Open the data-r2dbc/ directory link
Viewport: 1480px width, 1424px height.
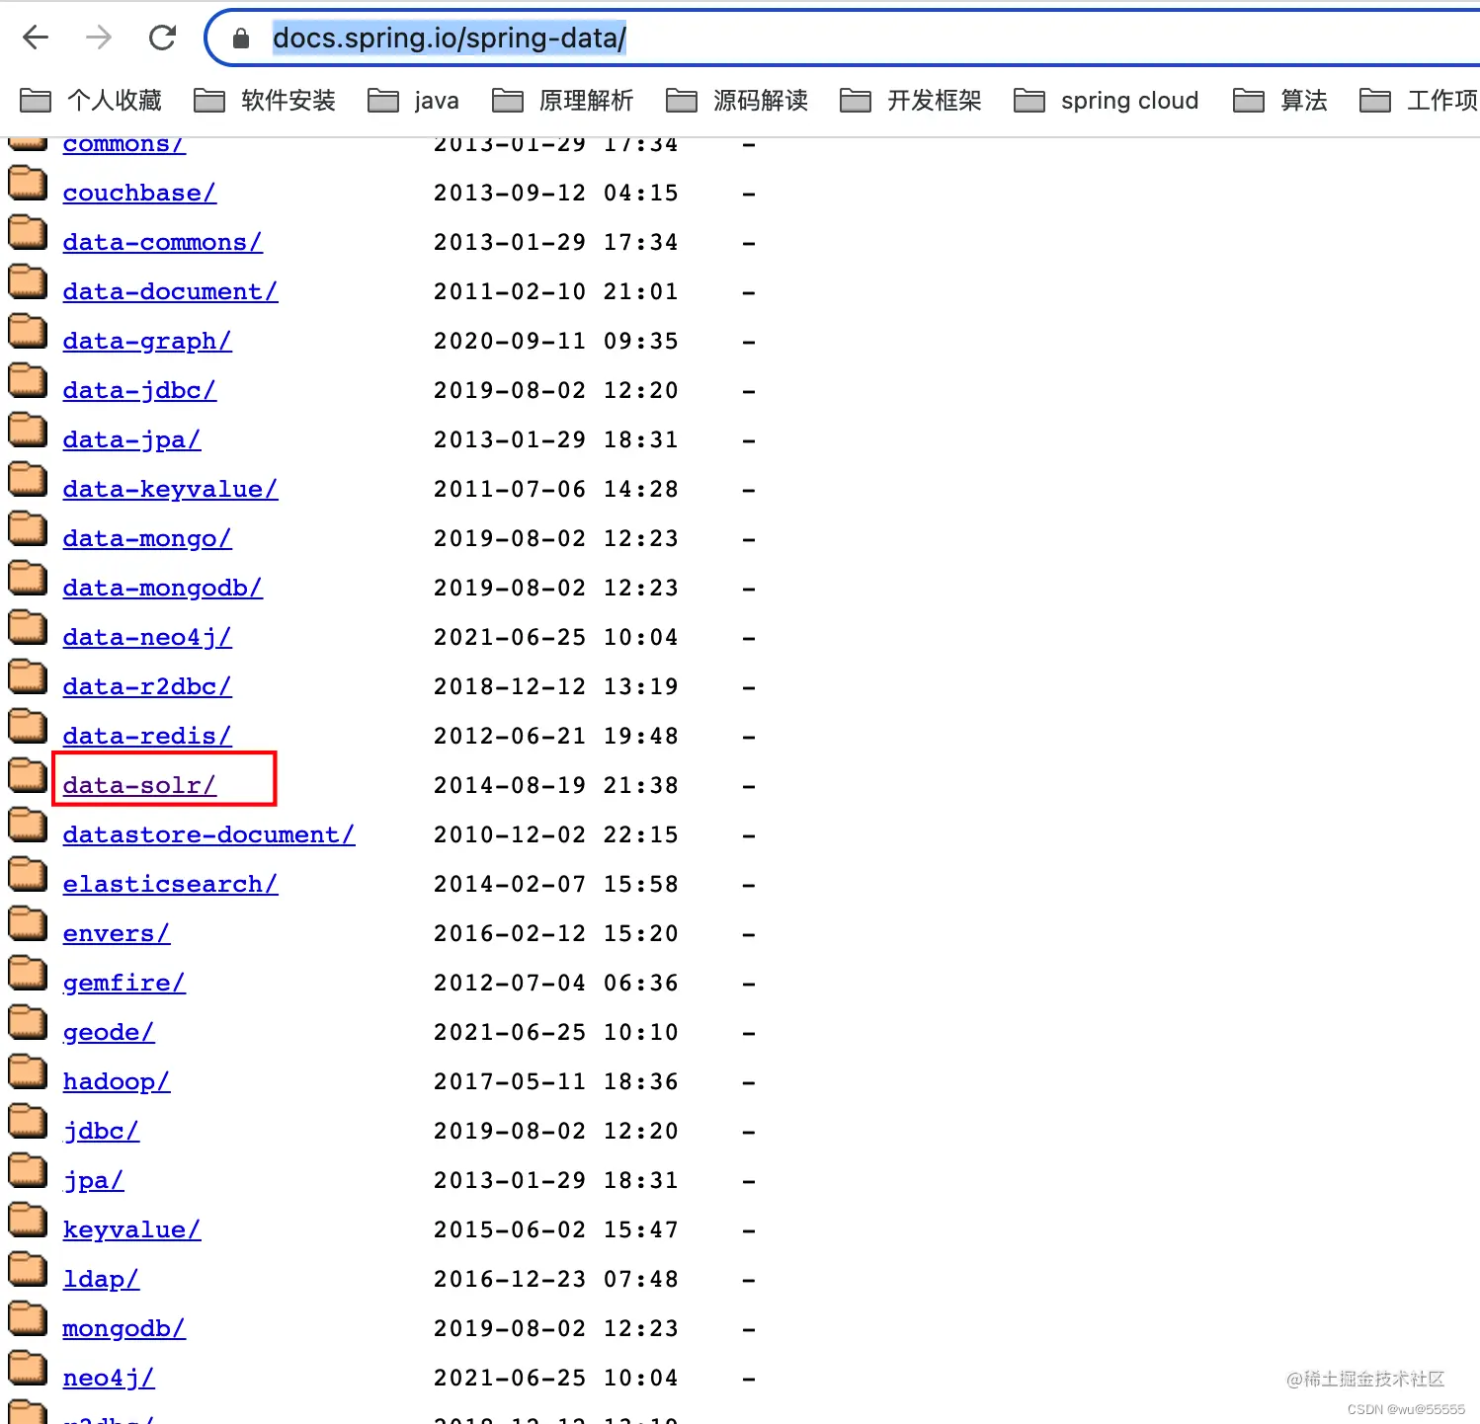pos(147,686)
